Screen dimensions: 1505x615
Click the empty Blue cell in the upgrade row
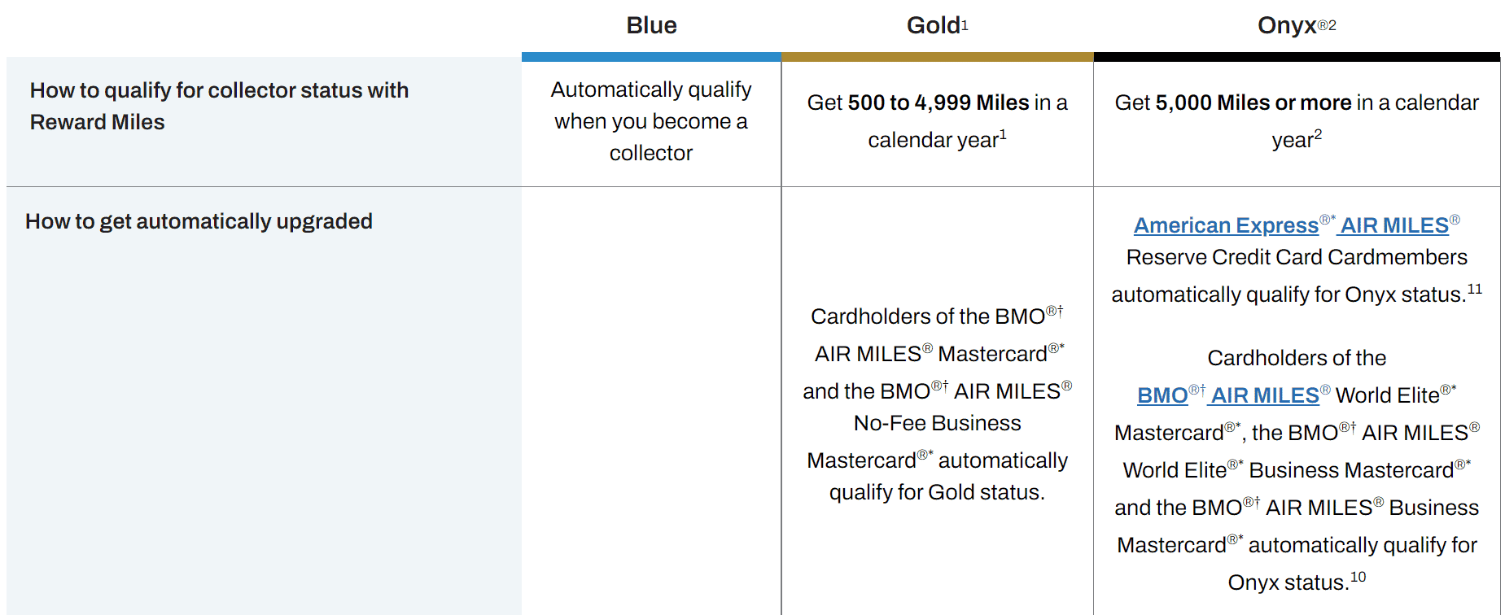pos(651,399)
